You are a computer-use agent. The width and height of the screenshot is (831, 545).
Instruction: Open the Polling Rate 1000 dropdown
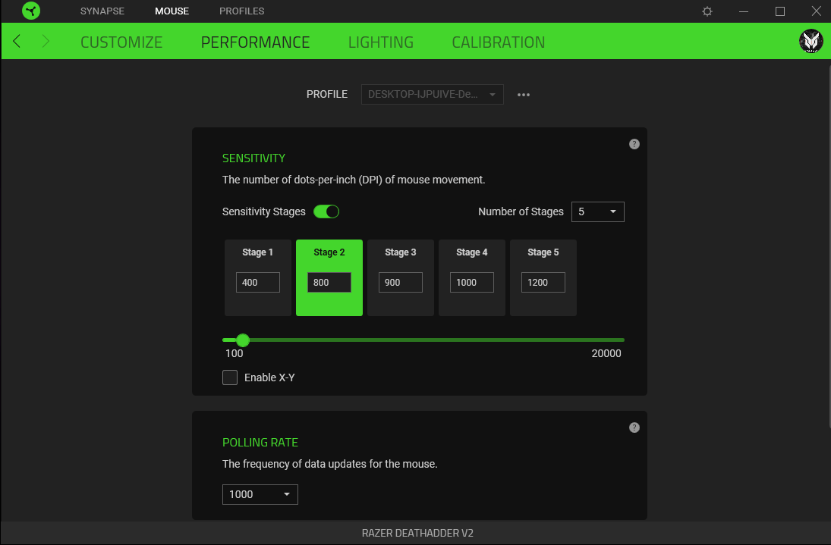click(x=260, y=494)
